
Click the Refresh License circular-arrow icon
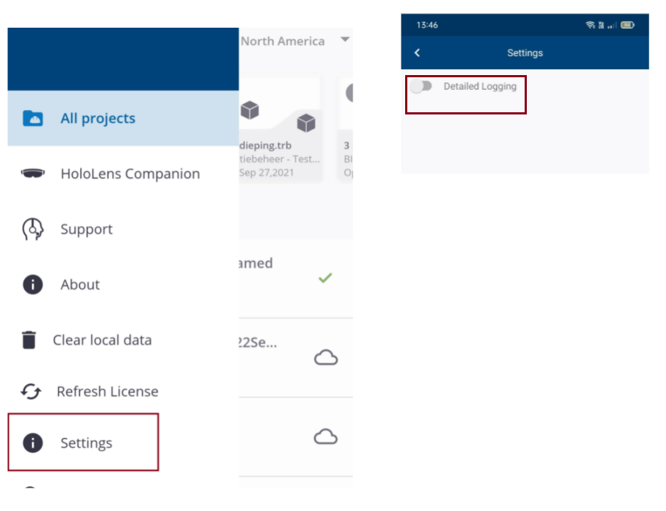point(31,391)
